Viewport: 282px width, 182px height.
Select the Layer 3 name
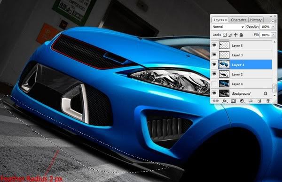tap(237, 55)
